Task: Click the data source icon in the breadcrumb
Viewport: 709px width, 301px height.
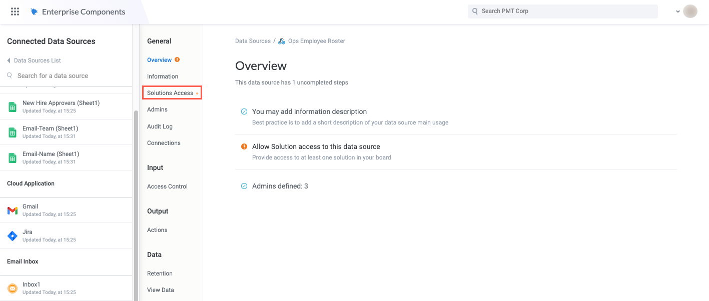Action: pyautogui.click(x=281, y=40)
